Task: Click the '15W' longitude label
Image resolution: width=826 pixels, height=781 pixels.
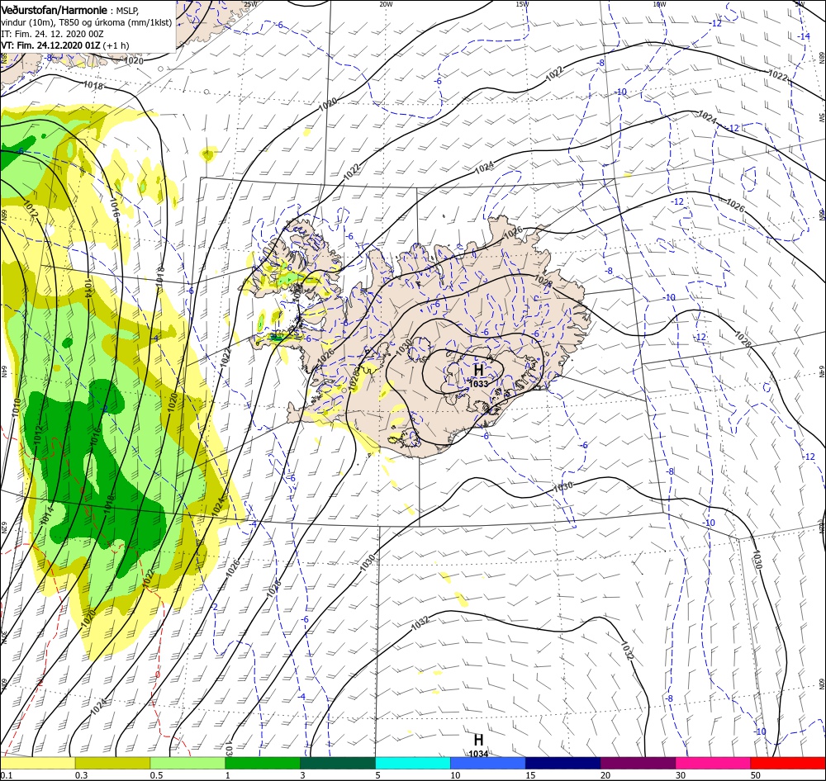Action: [x=522, y=4]
